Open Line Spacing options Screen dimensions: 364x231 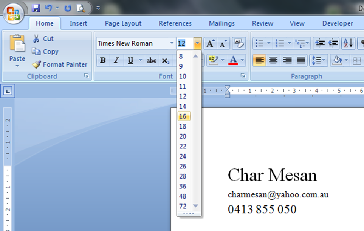coord(319,60)
